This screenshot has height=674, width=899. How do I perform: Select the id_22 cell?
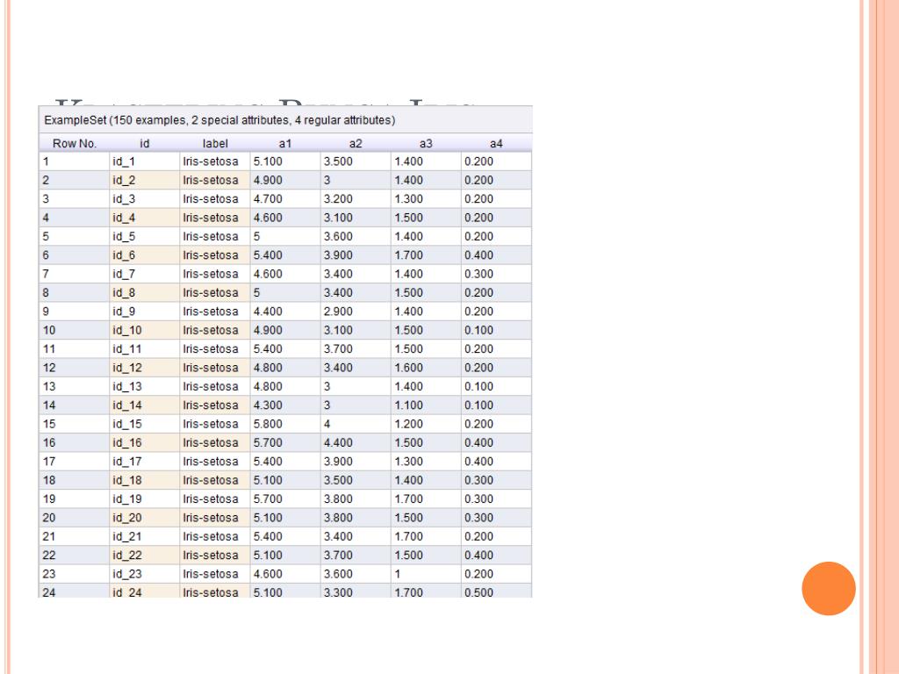(x=145, y=556)
